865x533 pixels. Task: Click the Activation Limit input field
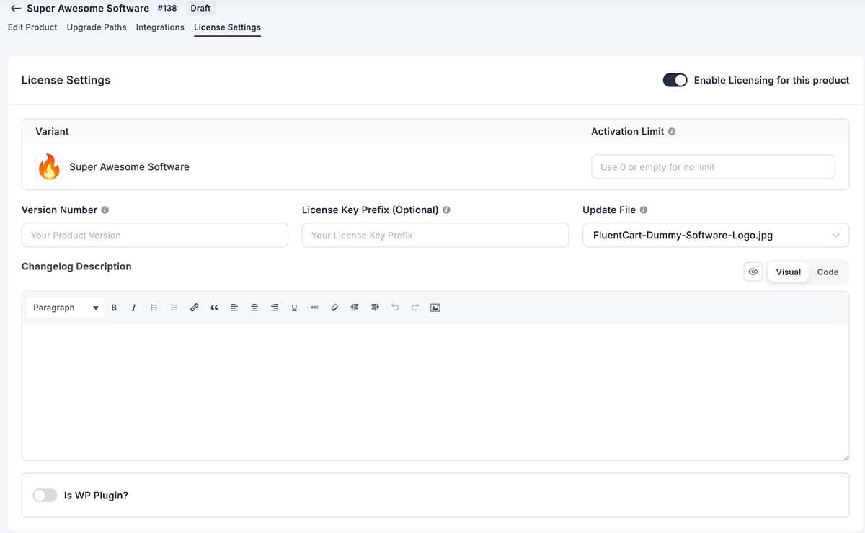[x=713, y=166]
